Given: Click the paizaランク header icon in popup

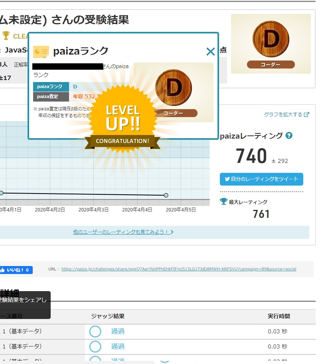Looking at the screenshot, I should pos(41,51).
